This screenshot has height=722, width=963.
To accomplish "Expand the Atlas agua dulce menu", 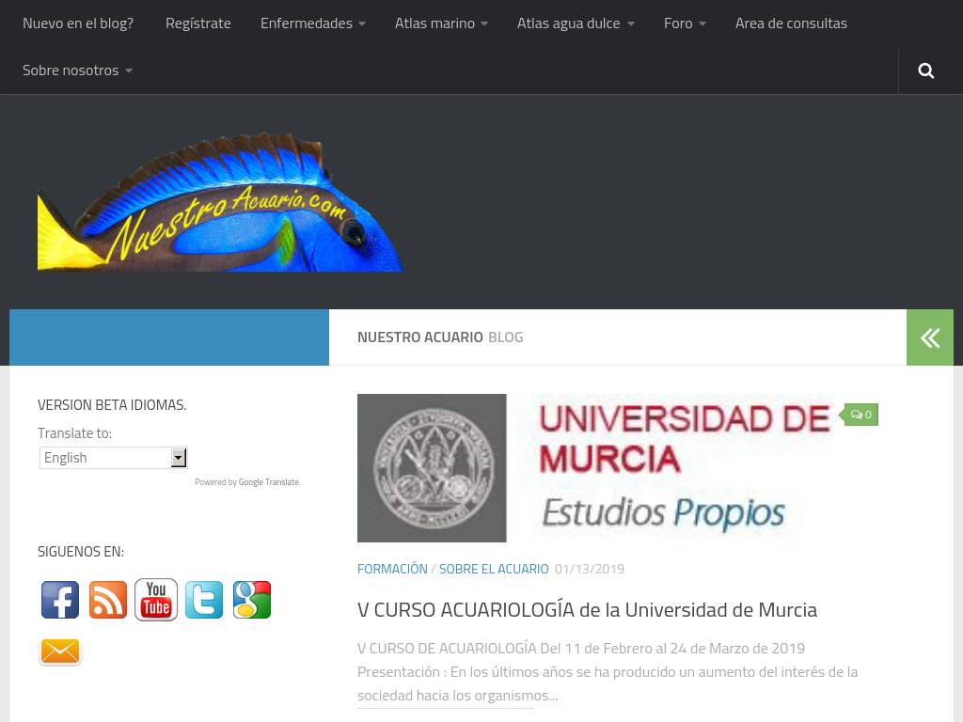I will (575, 24).
